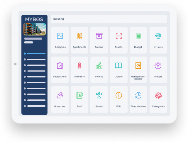Image resolution: width=188 pixels, height=142 pixels.
Task: Select the Inventory light bulb icon
Action: pos(79,66)
